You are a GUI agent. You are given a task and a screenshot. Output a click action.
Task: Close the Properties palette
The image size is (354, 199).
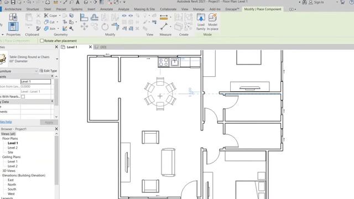pos(56,47)
